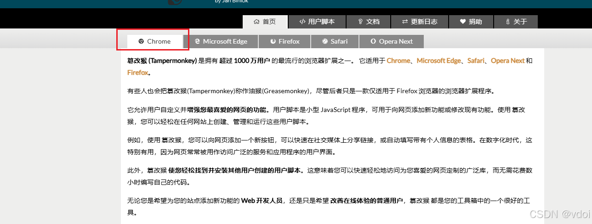The image size is (592, 224).
Task: Click the bold text 改善在线体验的普通用户
Action: (x=366, y=201)
